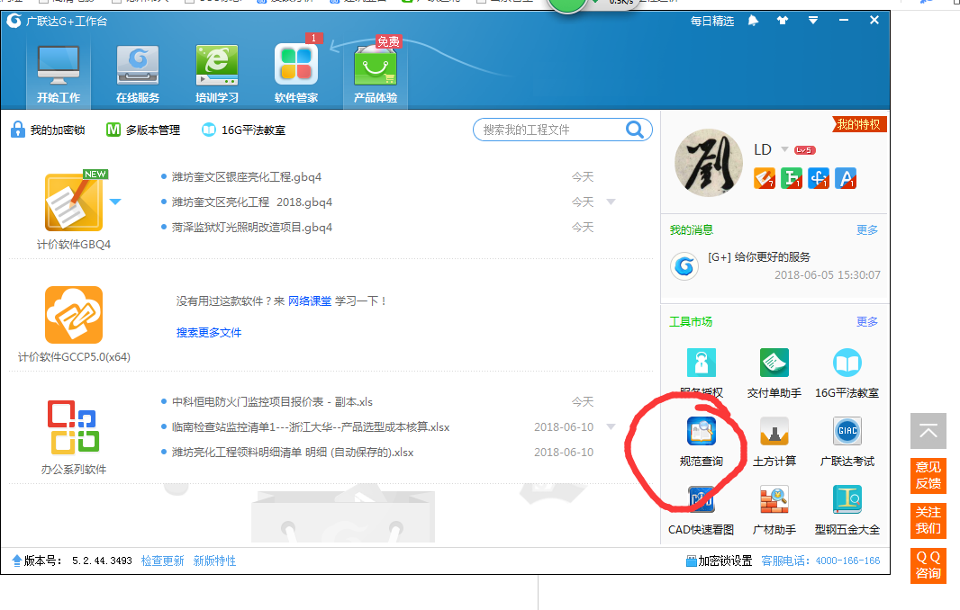
Task: Click 更多 in 工具市场 section
Action: 867,321
